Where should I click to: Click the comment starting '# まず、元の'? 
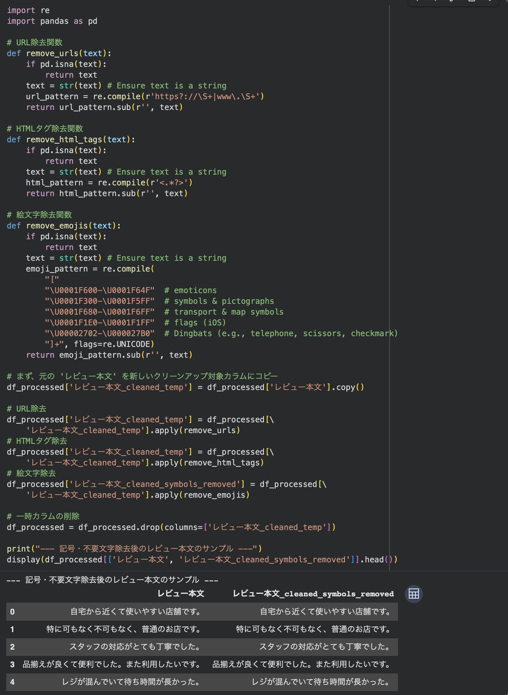pyautogui.click(x=142, y=376)
